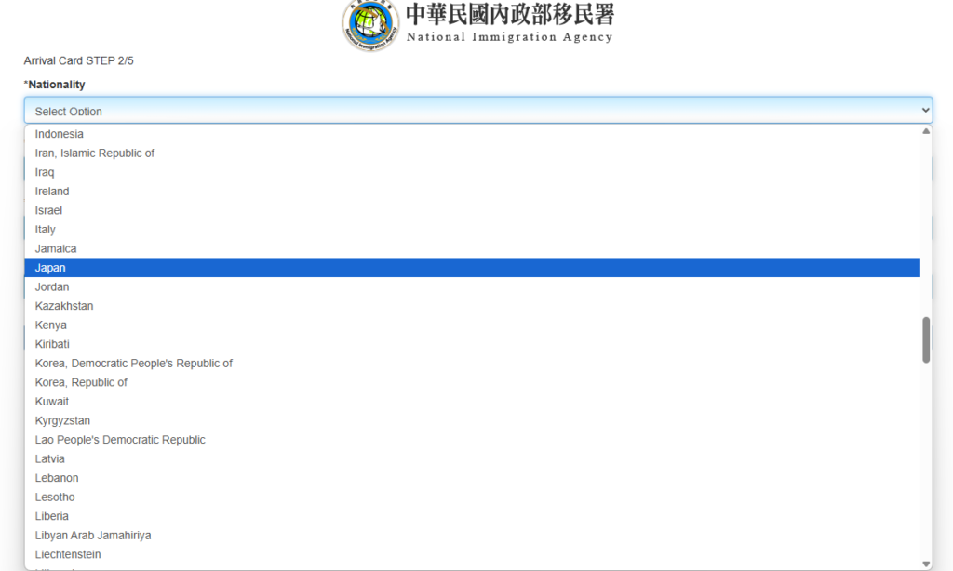Open the Nationality select dropdown
The image size is (953, 571).
tap(477, 111)
